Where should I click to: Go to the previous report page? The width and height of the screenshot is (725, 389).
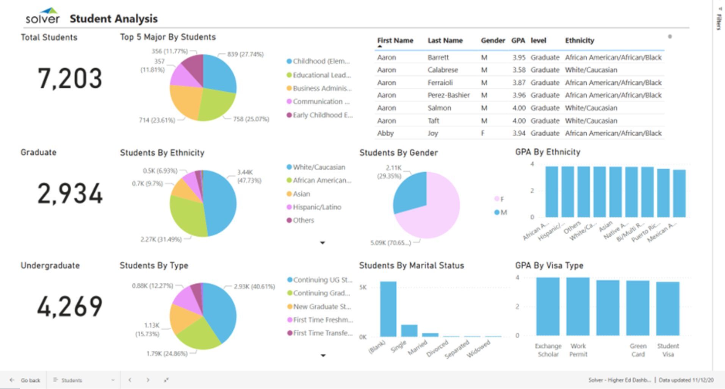tap(130, 380)
